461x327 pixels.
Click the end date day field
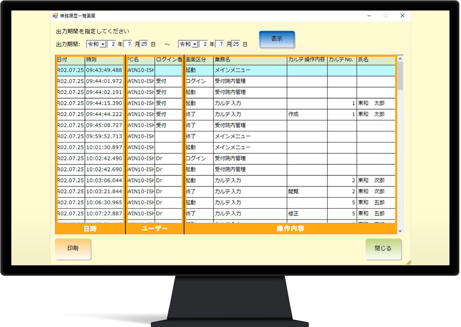point(236,44)
